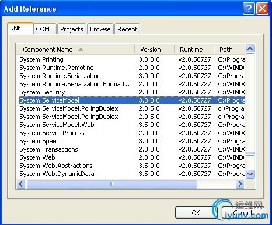Screen dimensions: 272x225
Task: Open the Projects tab
Action: 72,29
